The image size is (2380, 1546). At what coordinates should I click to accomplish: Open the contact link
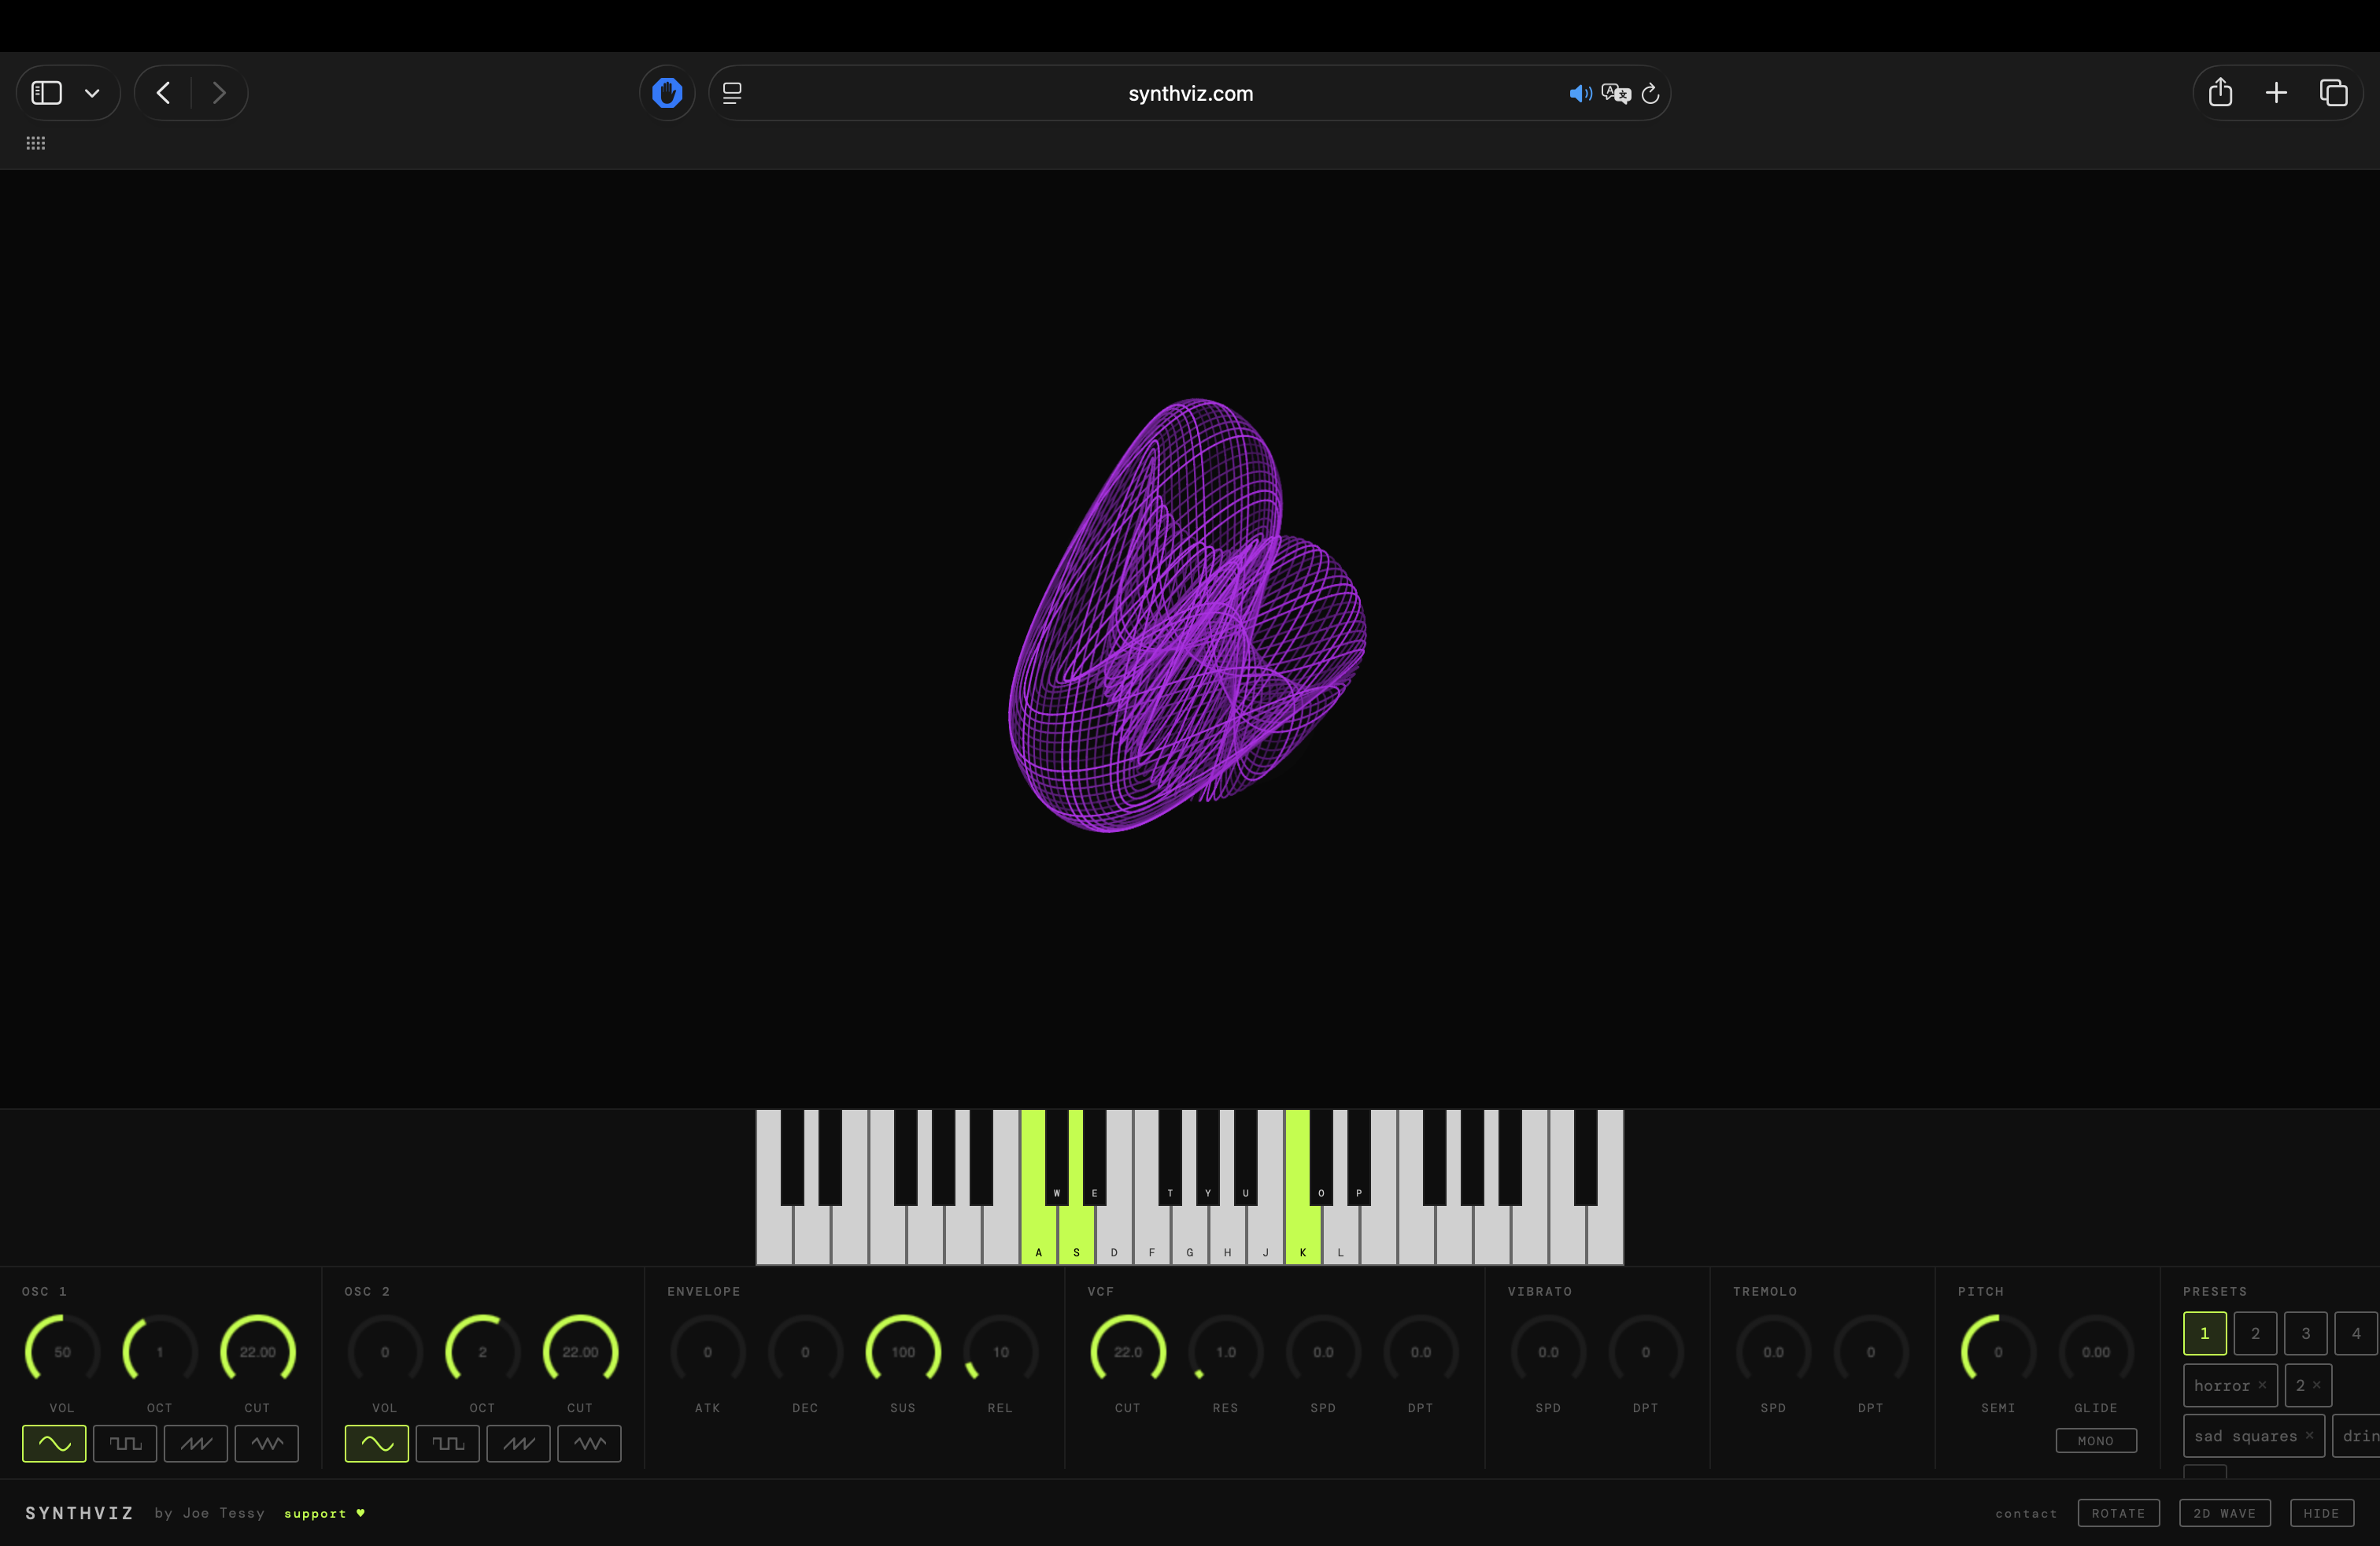(x=2026, y=1513)
